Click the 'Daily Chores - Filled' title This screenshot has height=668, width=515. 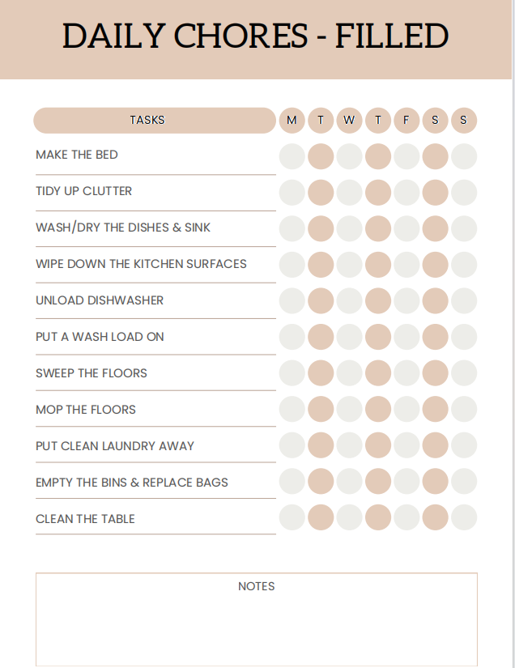256,36
